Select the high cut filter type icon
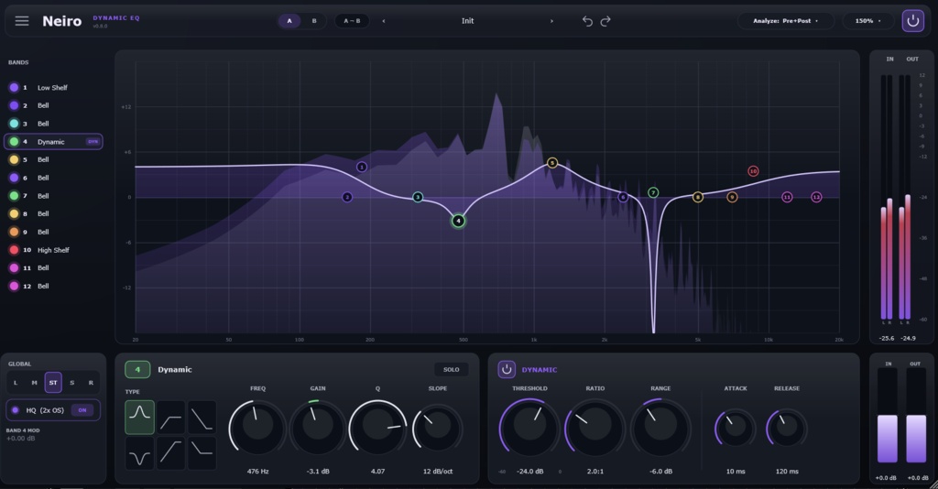This screenshot has width=938, height=489. click(x=202, y=417)
